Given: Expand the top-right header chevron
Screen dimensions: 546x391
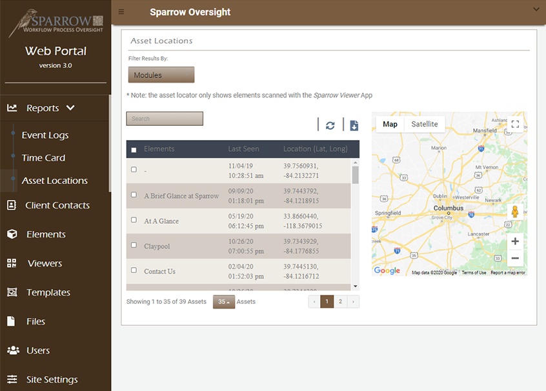Looking at the screenshot, I should (x=535, y=8).
